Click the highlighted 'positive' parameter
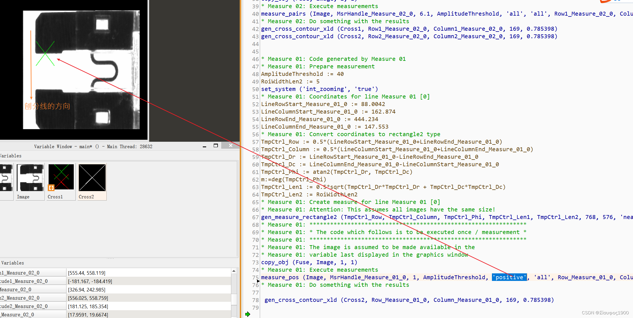The width and height of the screenshot is (633, 318). click(x=509, y=277)
